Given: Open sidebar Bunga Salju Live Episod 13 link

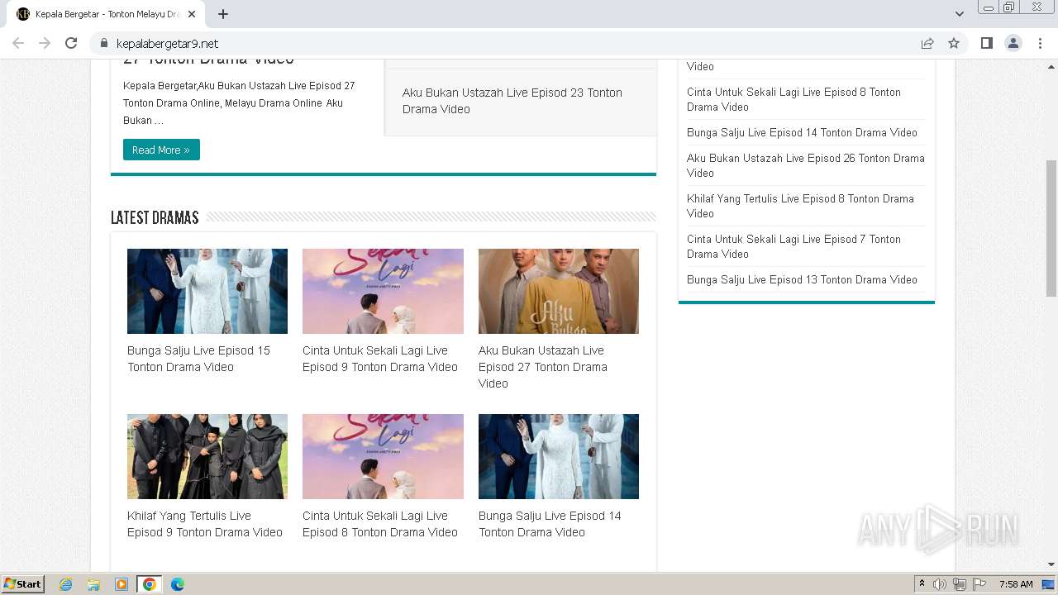Looking at the screenshot, I should pyautogui.click(x=802, y=279).
